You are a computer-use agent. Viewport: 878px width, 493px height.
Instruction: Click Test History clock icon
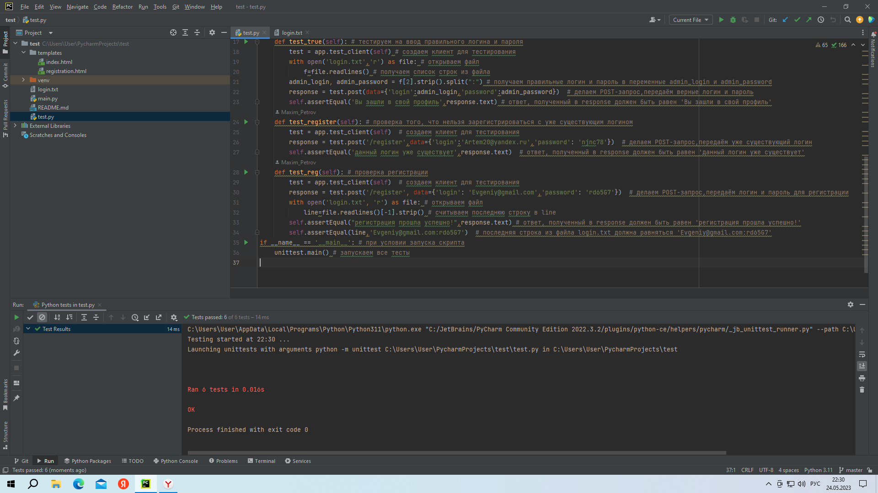coord(135,317)
